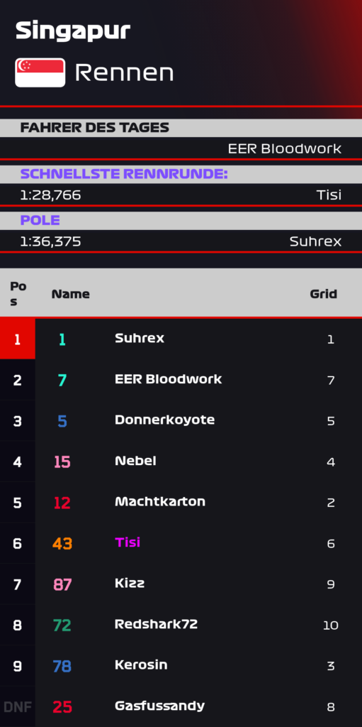
Task: Select the Name column header
Action: click(x=70, y=294)
